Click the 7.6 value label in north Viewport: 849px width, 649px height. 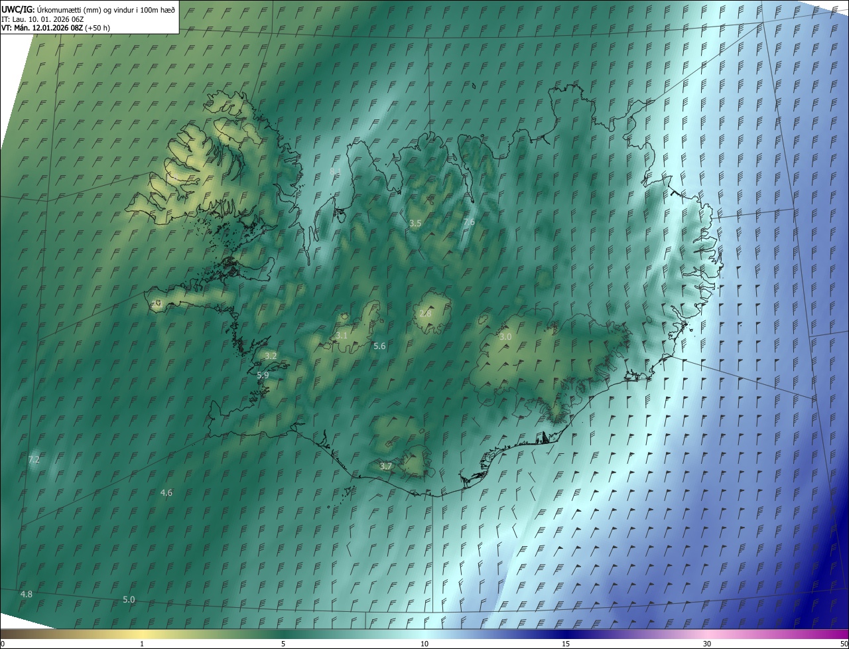click(469, 222)
